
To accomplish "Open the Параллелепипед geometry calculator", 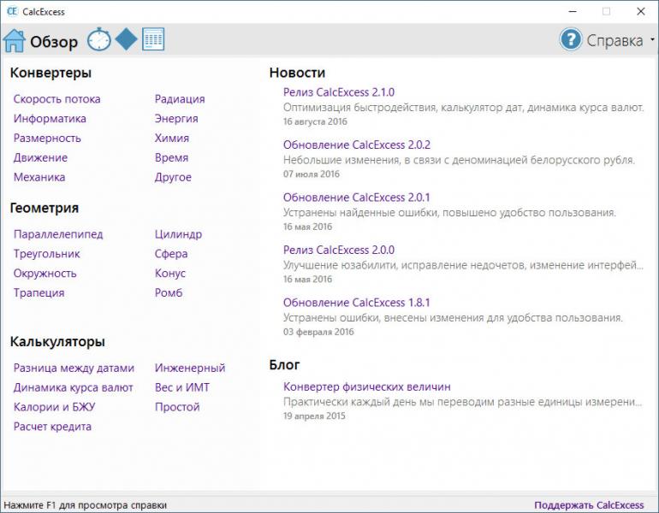I will [58, 234].
